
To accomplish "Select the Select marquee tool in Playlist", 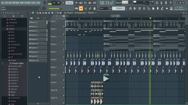I will point(55,13).
